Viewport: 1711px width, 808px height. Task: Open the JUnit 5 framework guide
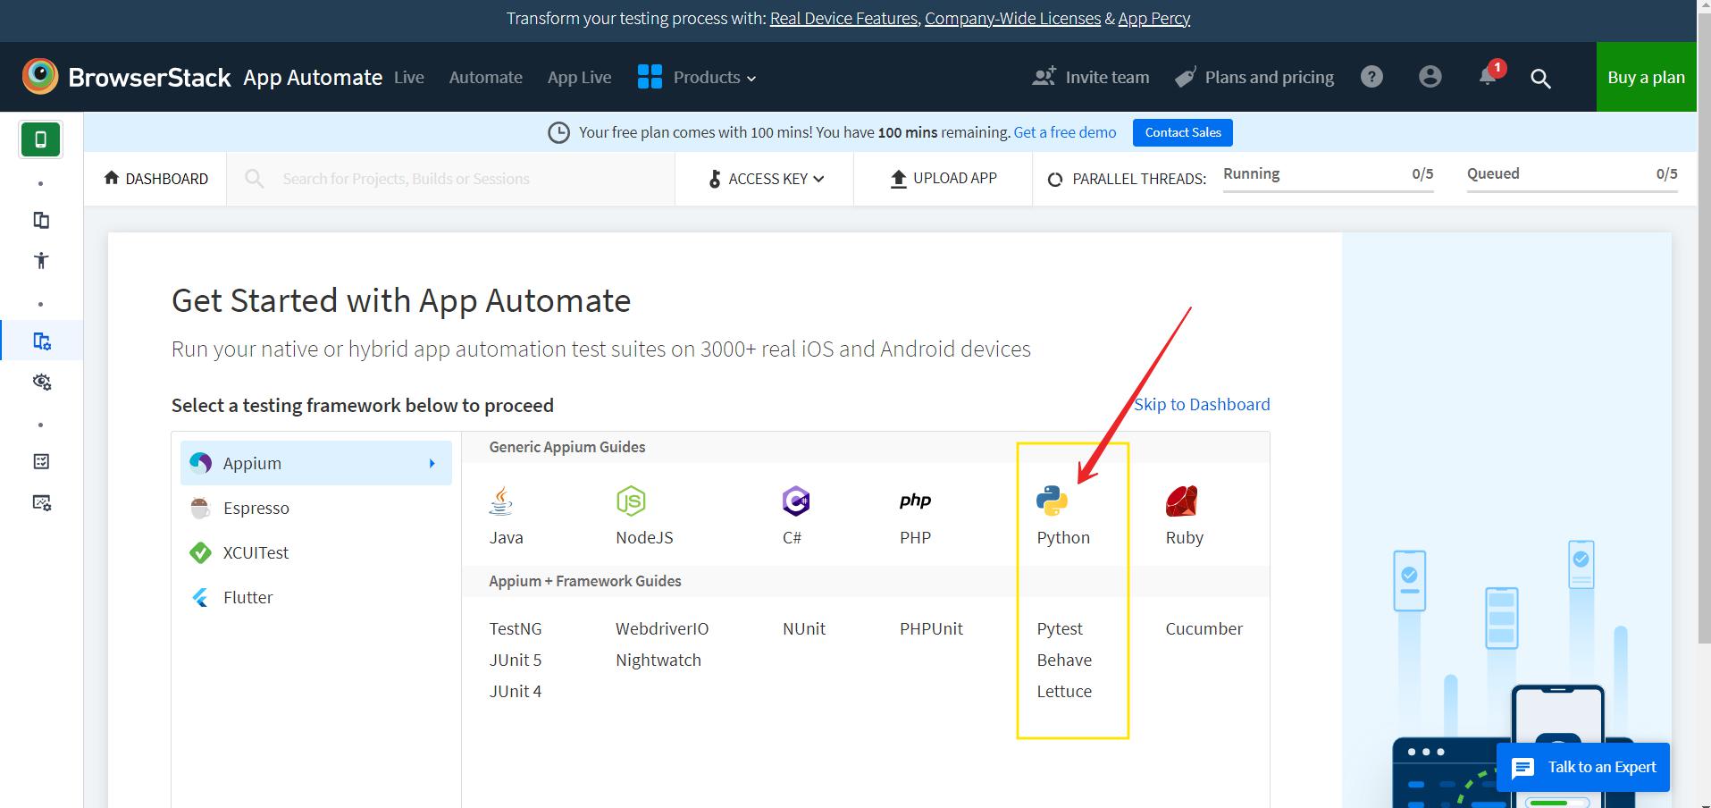(516, 660)
